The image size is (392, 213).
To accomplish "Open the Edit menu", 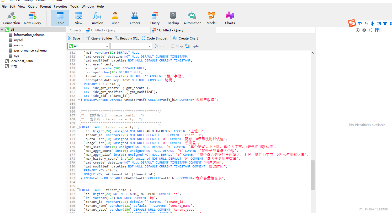I will click(12, 6).
